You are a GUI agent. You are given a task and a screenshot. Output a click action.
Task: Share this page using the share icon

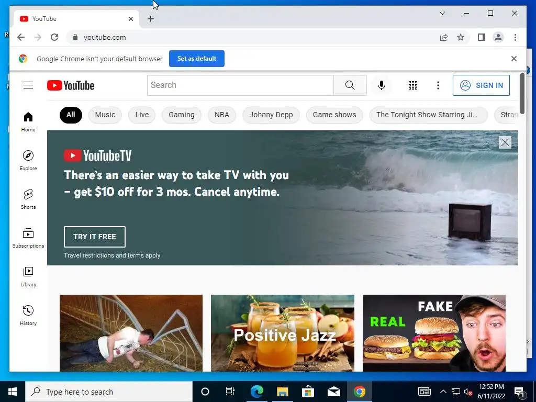pos(444,37)
